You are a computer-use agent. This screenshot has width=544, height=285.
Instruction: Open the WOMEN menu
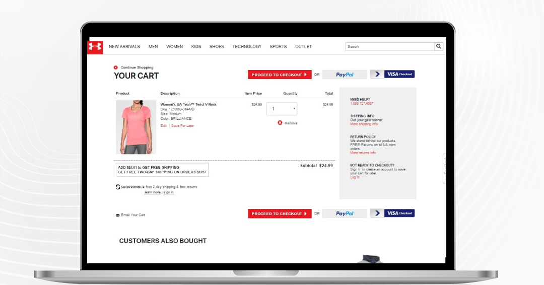(174, 46)
